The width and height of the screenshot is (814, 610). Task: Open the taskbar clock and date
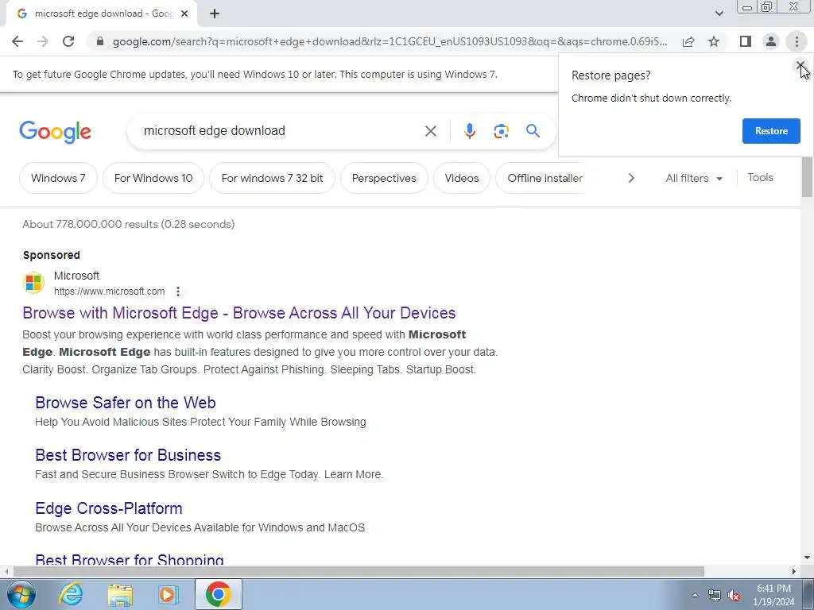(x=773, y=595)
